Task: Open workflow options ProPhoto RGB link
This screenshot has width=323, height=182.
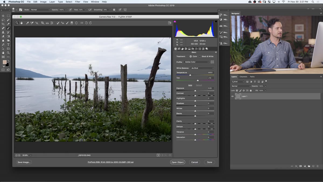Action: [111, 162]
